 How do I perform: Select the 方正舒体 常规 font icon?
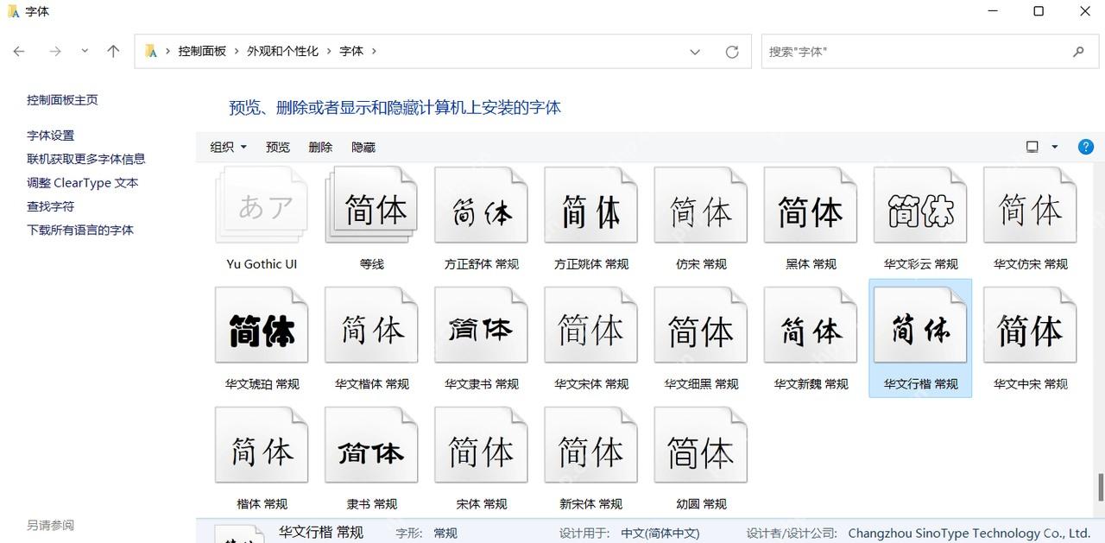[x=481, y=205]
